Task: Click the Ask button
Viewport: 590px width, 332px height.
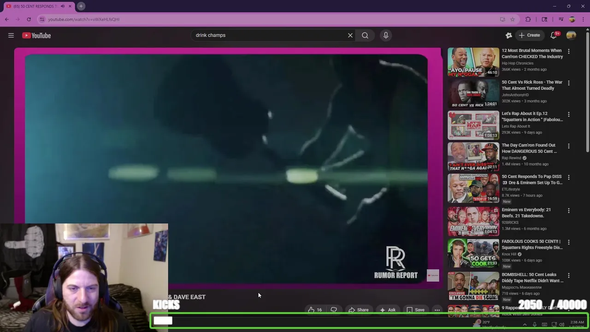Action: click(x=388, y=310)
